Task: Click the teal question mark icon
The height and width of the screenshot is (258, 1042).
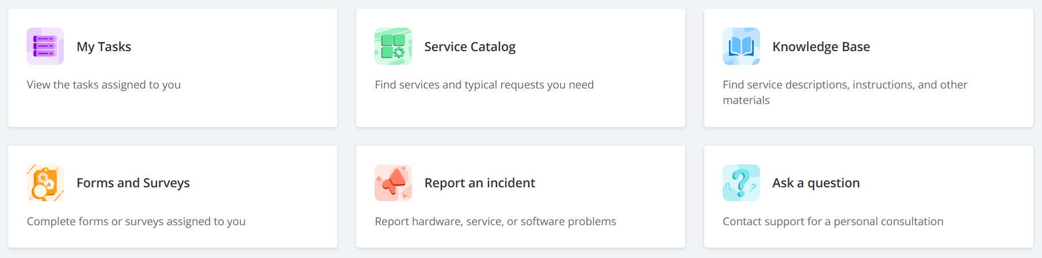Action: tap(741, 183)
